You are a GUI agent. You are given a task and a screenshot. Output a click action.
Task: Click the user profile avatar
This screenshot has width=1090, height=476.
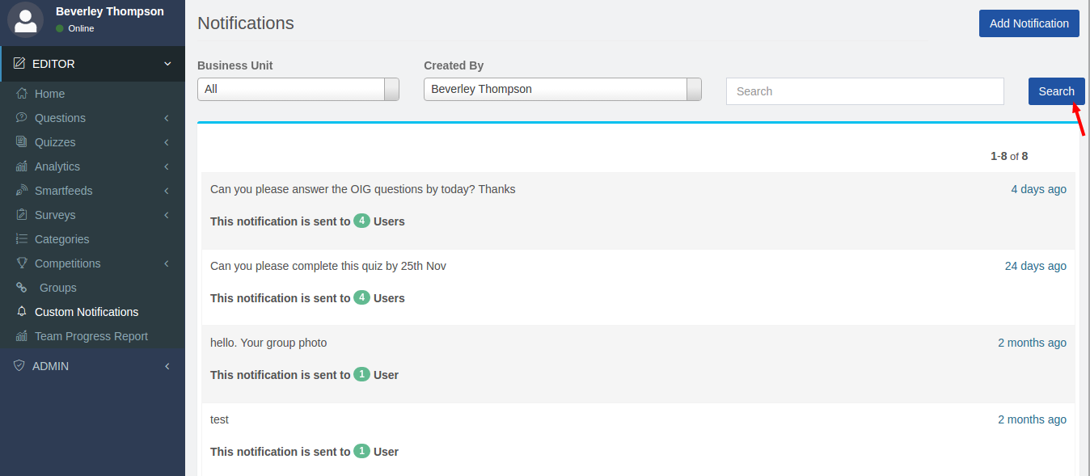tap(25, 20)
